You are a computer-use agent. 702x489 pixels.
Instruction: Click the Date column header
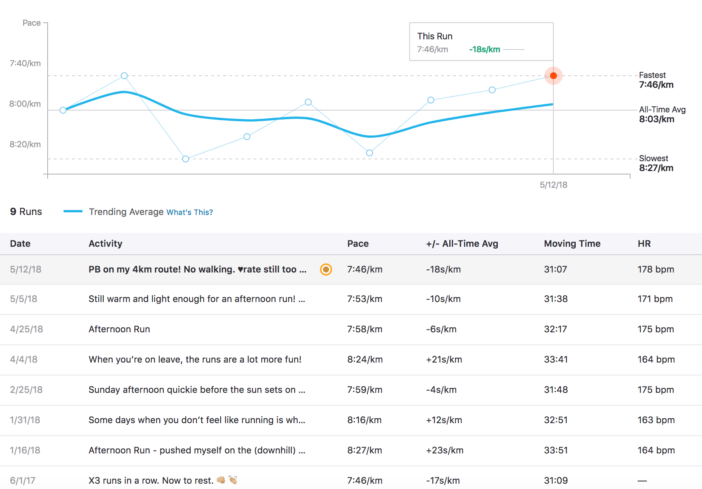pyautogui.click(x=20, y=244)
